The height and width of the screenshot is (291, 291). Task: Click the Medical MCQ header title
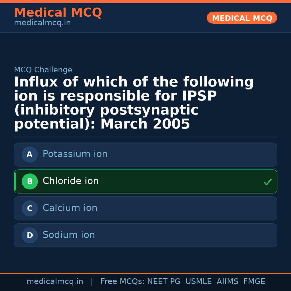[x=58, y=13]
